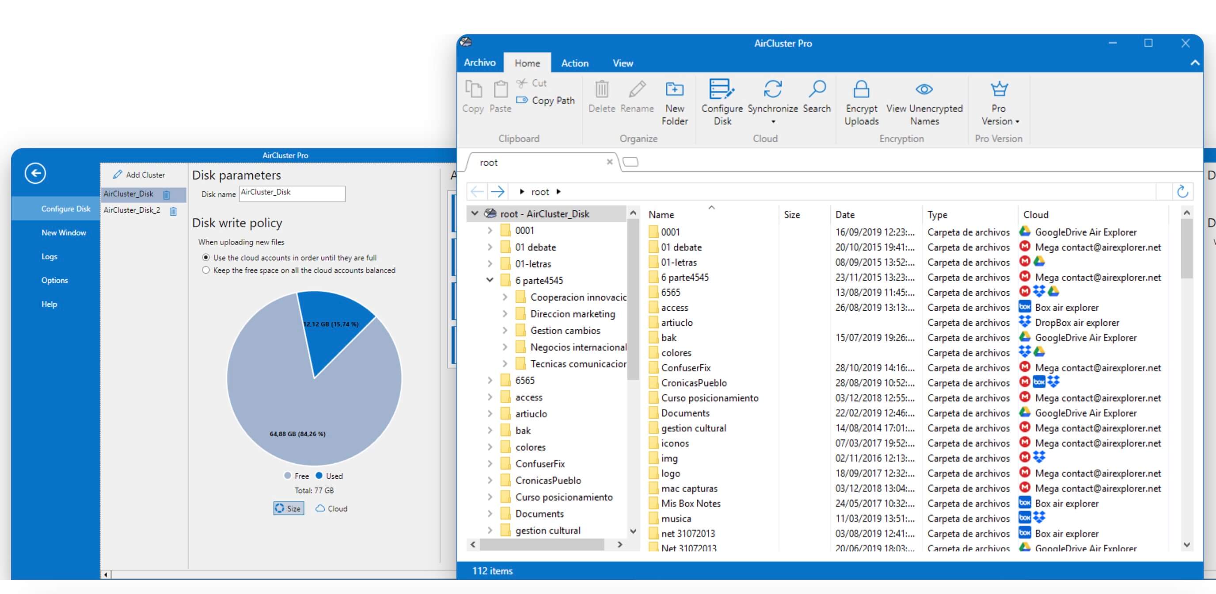This screenshot has width=1216, height=594.
Task: Collapse the root - AirCluster_Disk tree node
Action: pyautogui.click(x=475, y=214)
